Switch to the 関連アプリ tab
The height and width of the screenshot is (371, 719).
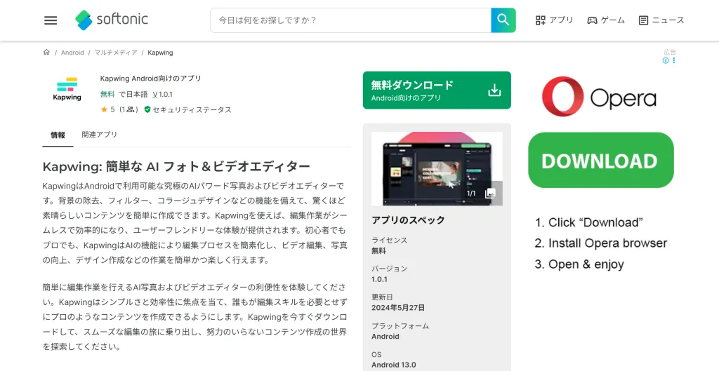click(x=100, y=135)
